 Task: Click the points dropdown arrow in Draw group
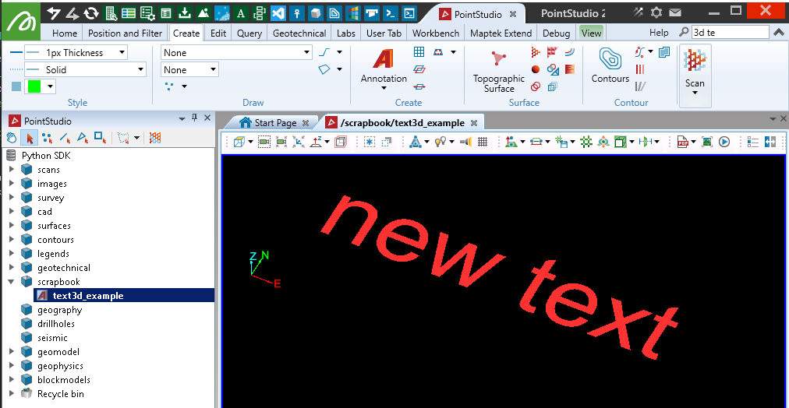(x=184, y=86)
